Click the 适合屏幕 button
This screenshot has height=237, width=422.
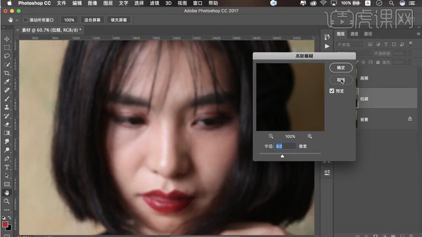(x=92, y=20)
